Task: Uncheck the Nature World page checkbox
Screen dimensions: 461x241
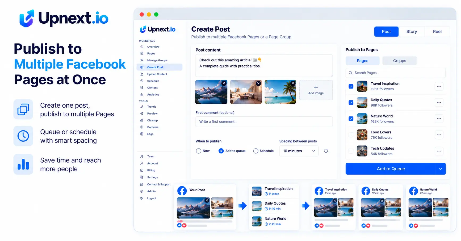Action: tap(351, 119)
